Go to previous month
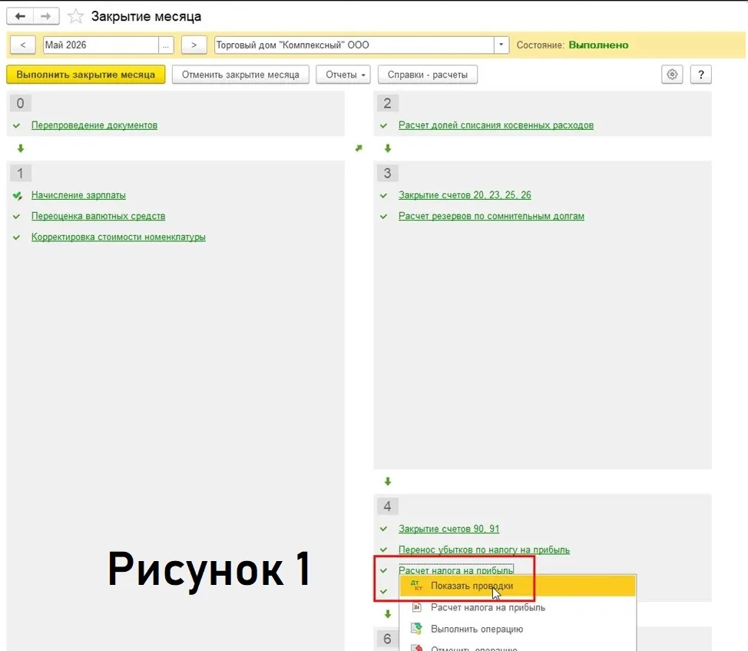Screen dimensions: 748x651 (x=23, y=45)
